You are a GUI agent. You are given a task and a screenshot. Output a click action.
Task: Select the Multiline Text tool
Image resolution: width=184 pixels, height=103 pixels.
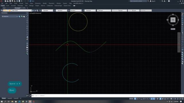[x=27, y=52]
